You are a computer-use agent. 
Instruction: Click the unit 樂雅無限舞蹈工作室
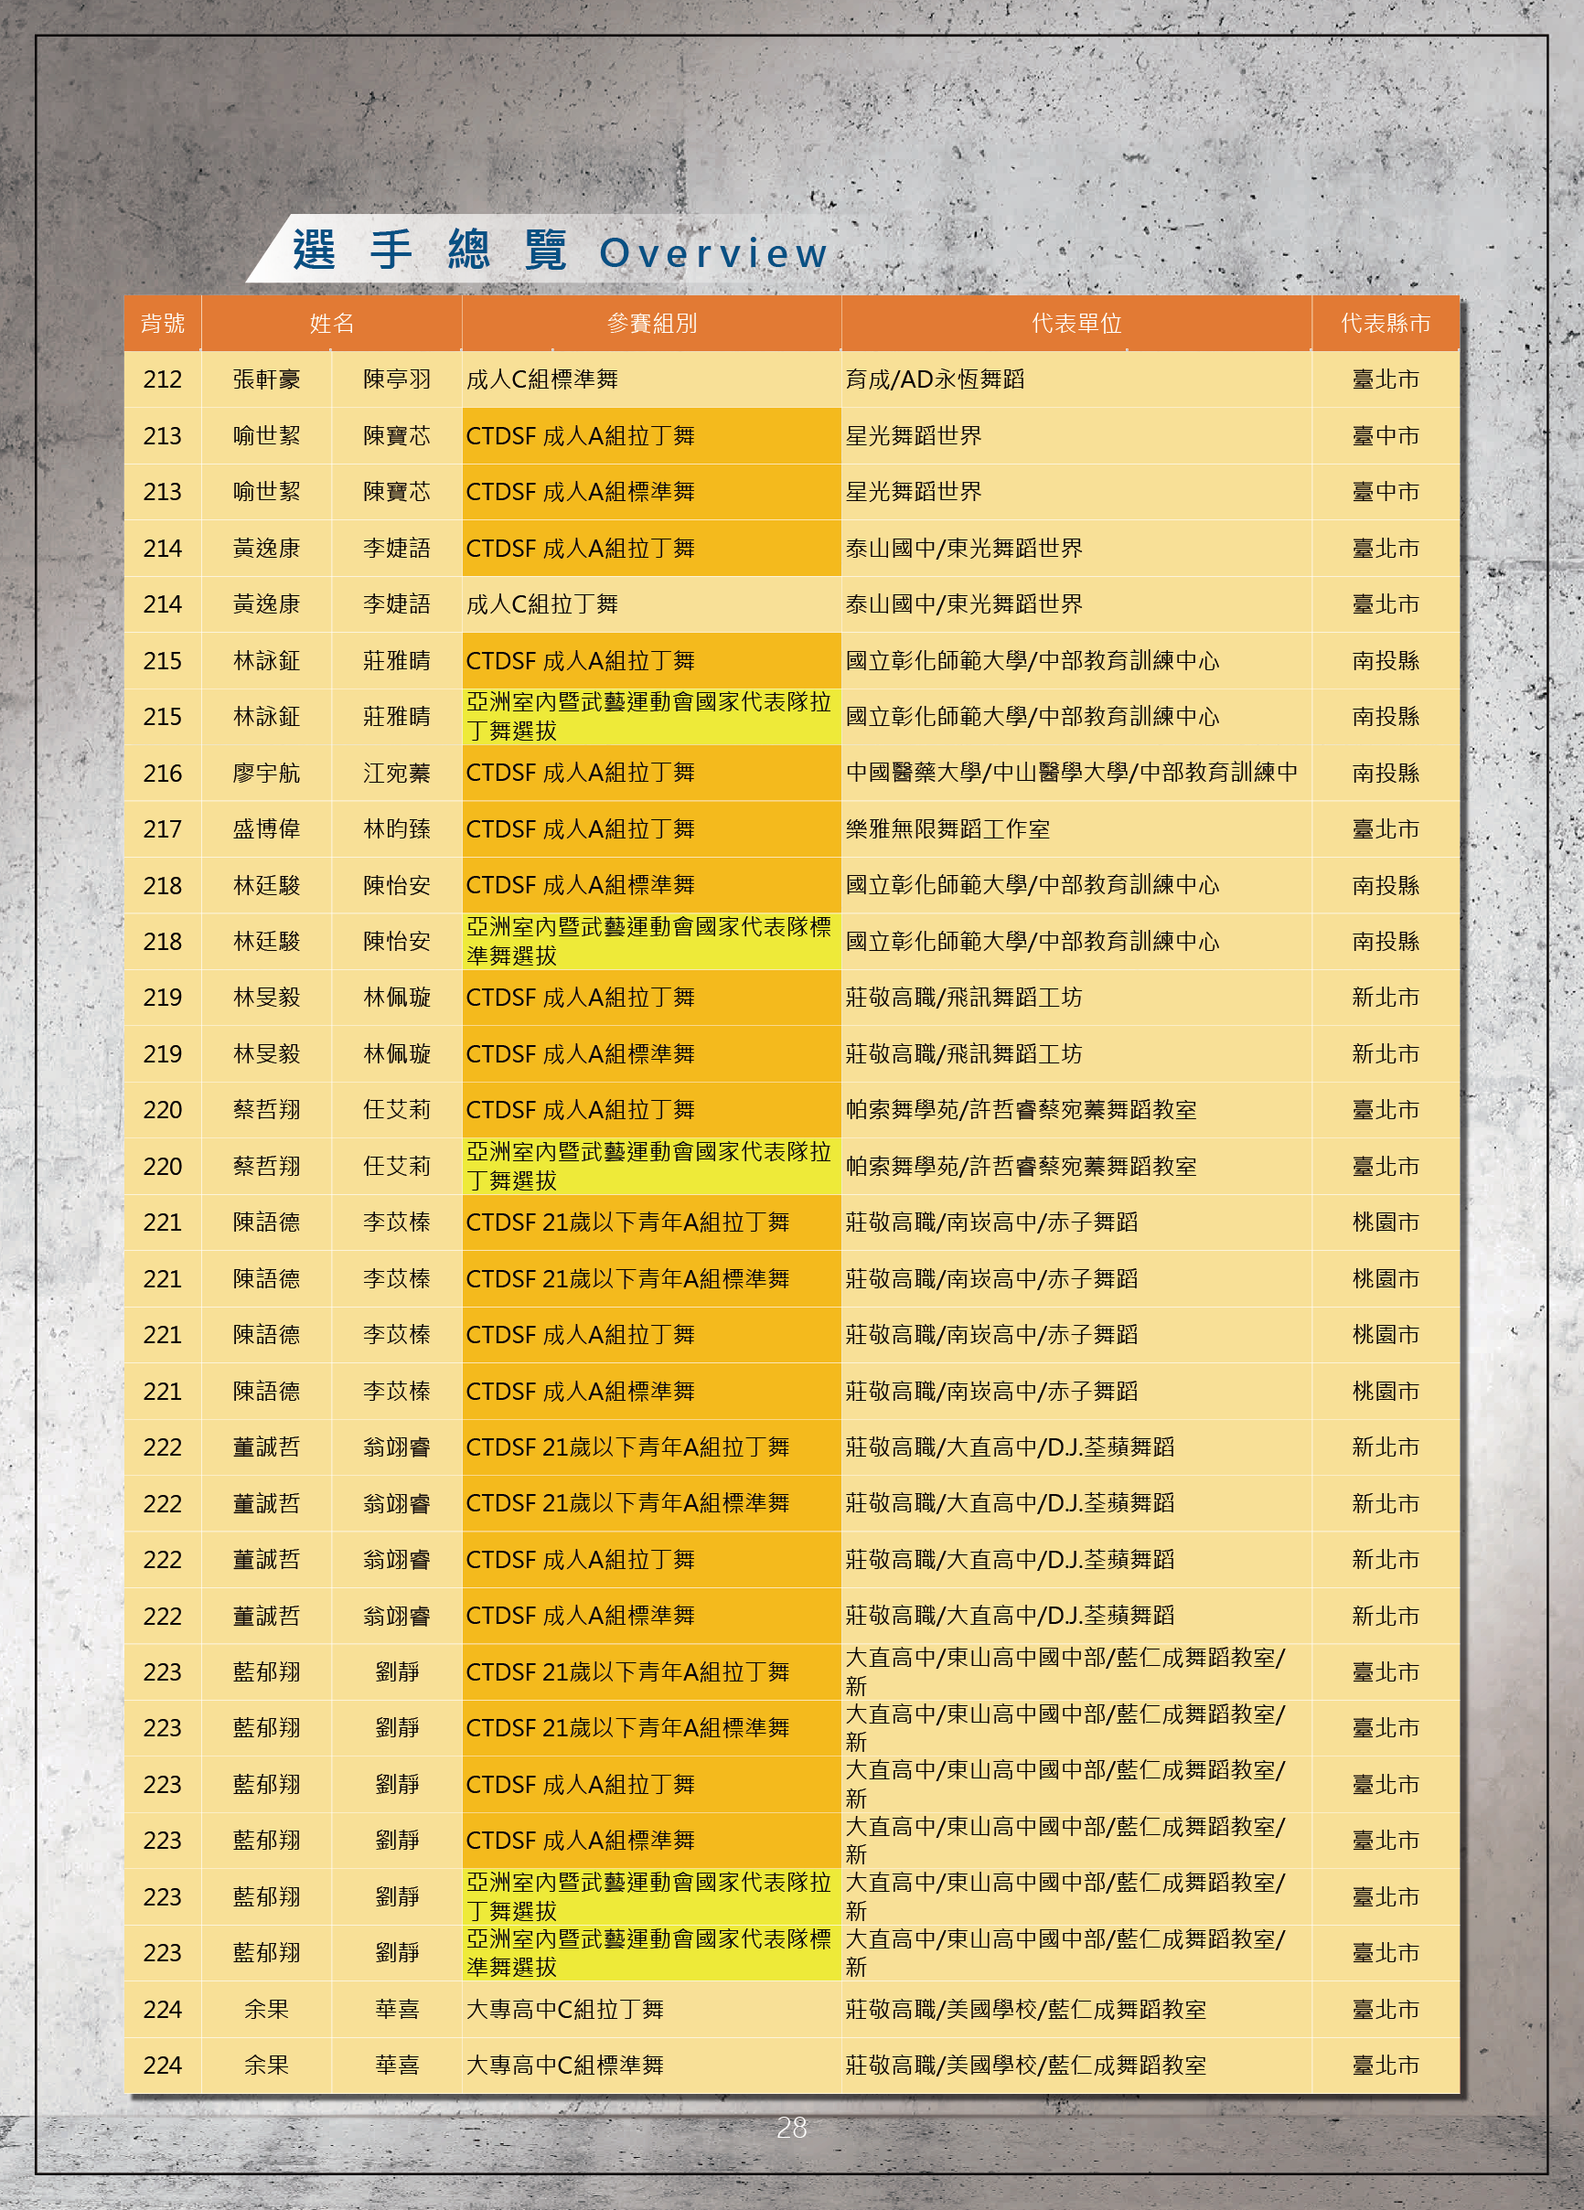pyautogui.click(x=947, y=829)
